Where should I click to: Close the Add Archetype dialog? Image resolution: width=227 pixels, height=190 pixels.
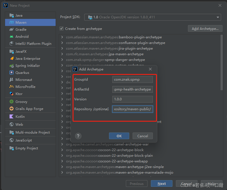(x=150, y=69)
